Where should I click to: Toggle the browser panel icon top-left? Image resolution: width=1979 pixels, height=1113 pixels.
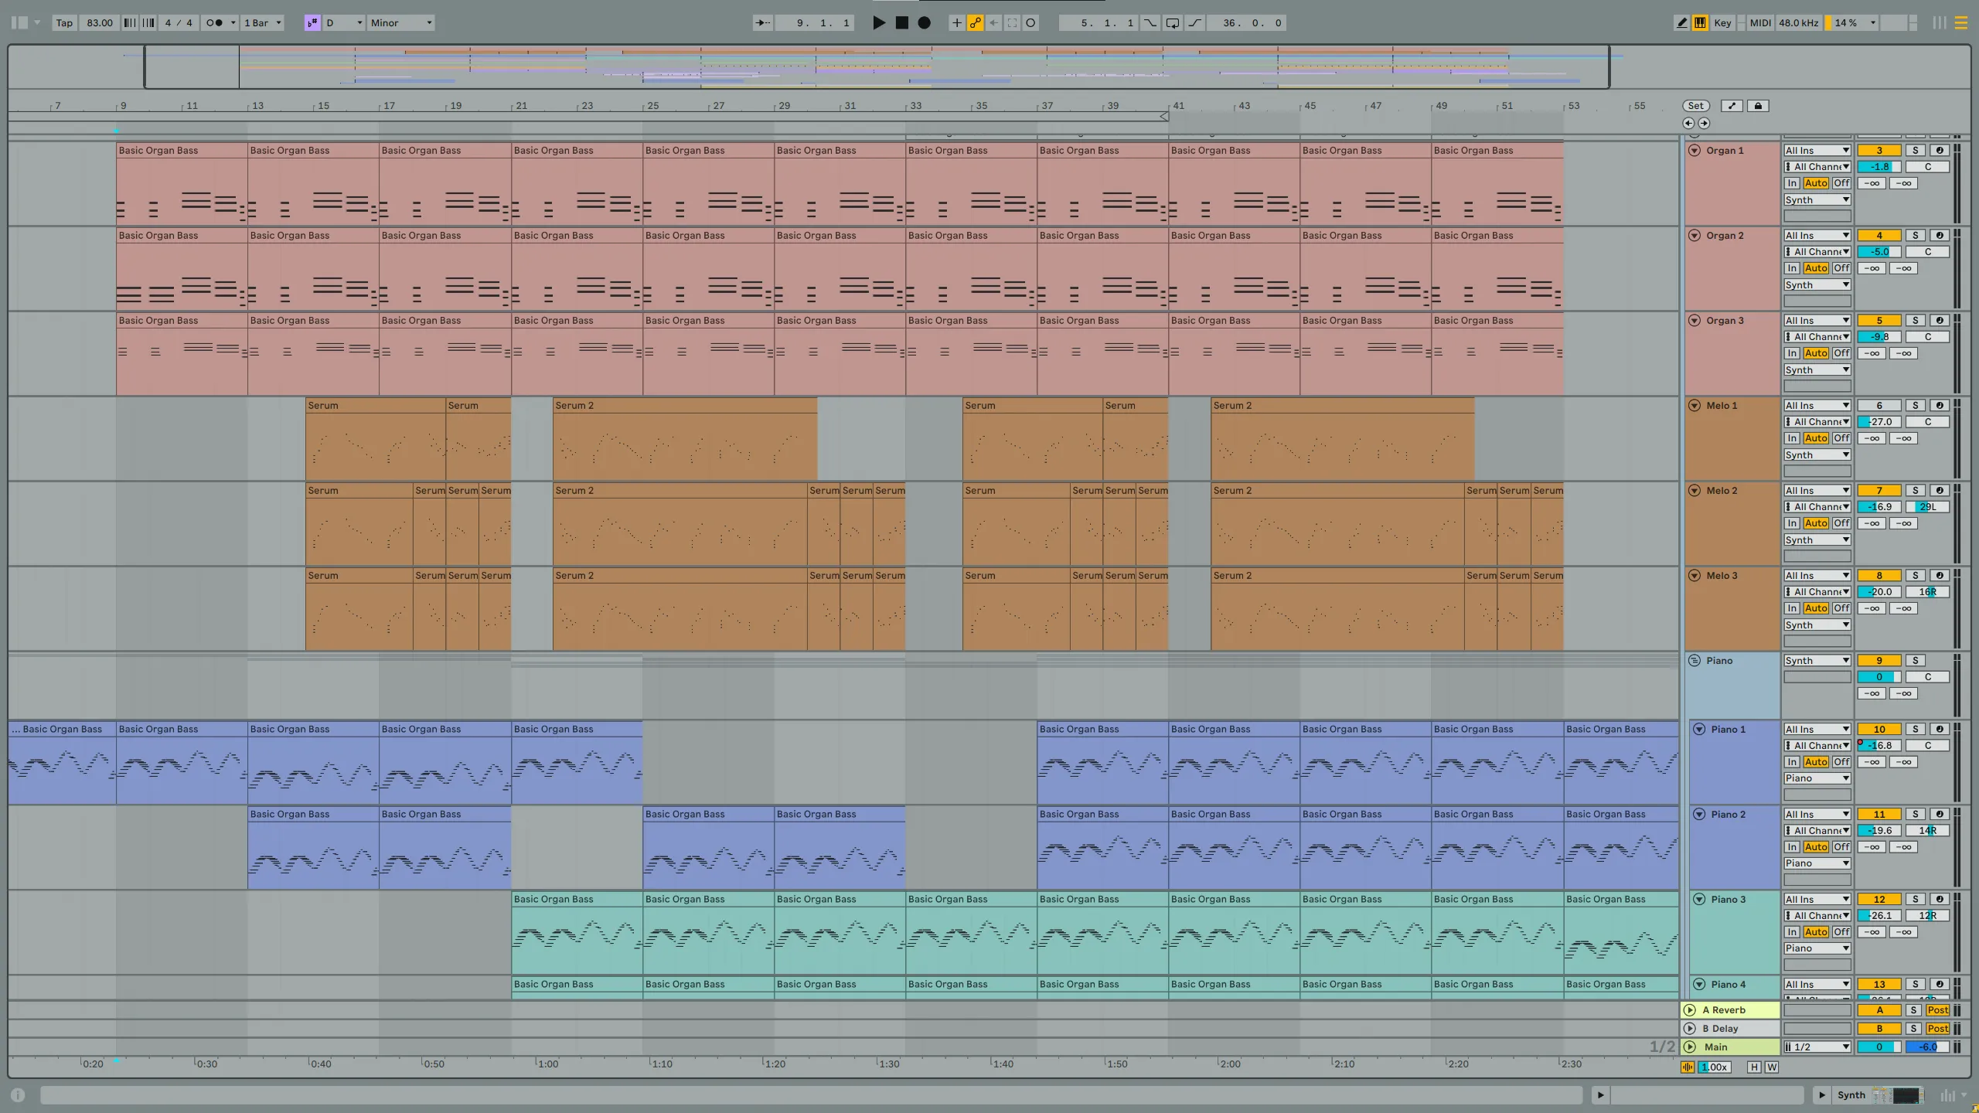[x=20, y=22]
